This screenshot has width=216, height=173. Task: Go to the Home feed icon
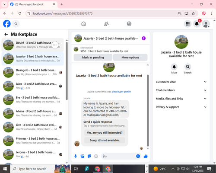coord(83,24)
